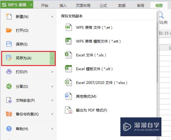The height and width of the screenshot is (140, 171).
Task: Click the New document icon
Action: coord(9,16)
